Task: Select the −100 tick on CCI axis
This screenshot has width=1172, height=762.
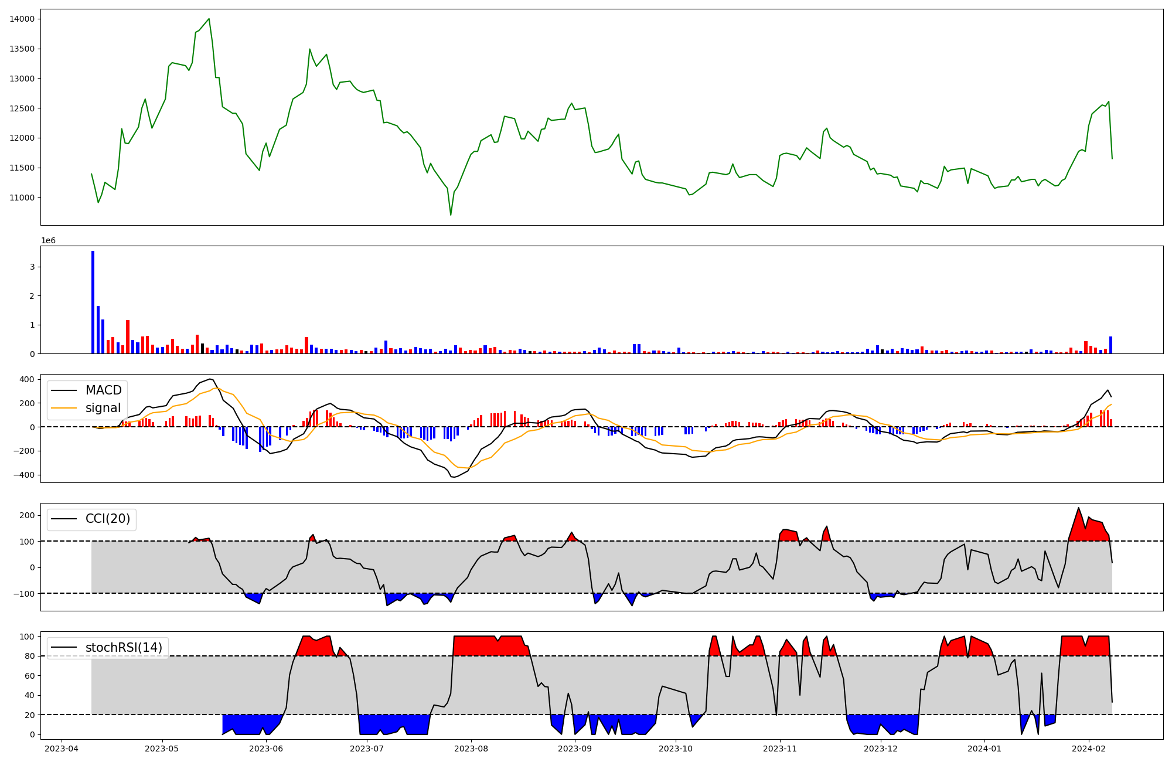Action: (24, 594)
